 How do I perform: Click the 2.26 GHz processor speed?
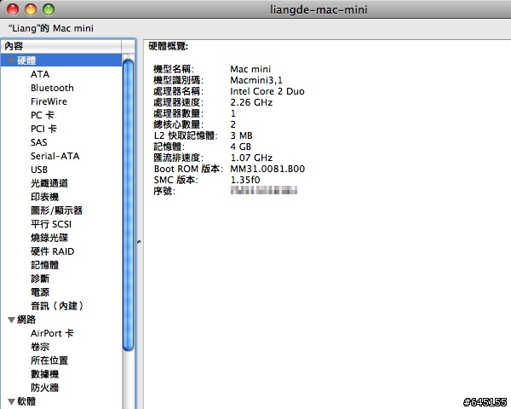(251, 102)
